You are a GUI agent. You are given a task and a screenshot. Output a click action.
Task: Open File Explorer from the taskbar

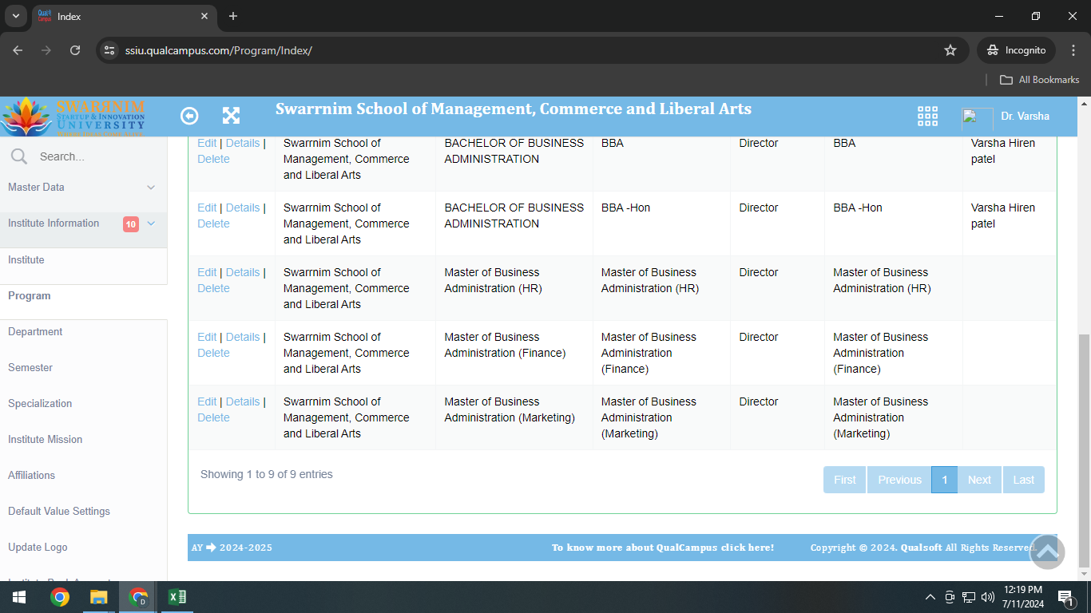[x=99, y=597]
